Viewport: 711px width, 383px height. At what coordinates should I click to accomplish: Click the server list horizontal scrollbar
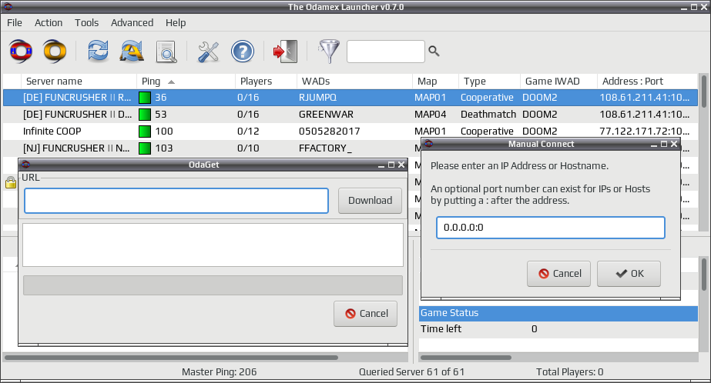tap(172, 358)
